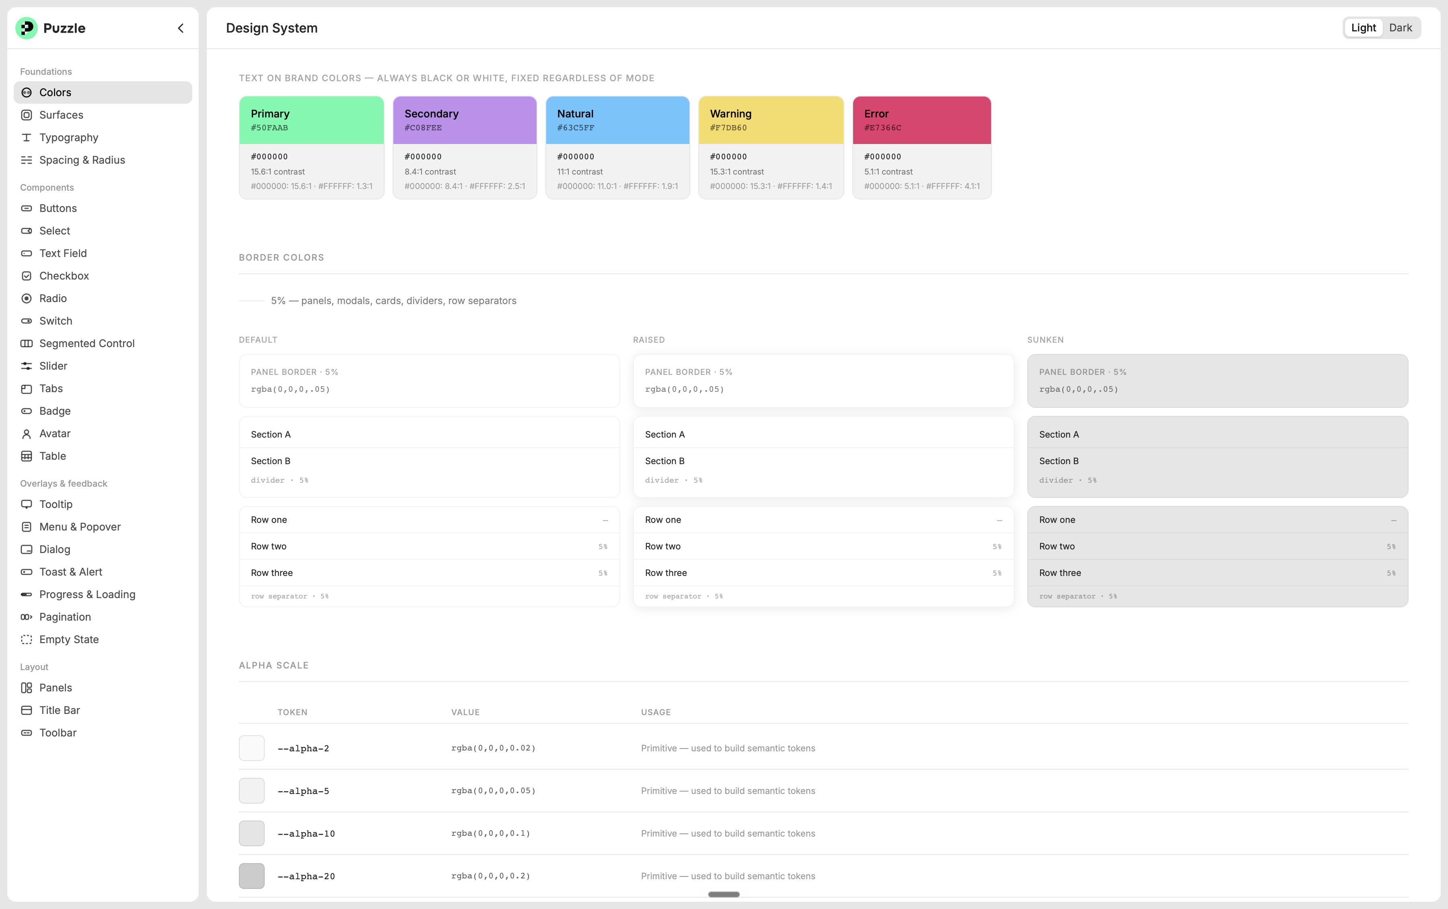Click the Error red color swatch
Image resolution: width=1448 pixels, height=909 pixels.
(x=921, y=120)
